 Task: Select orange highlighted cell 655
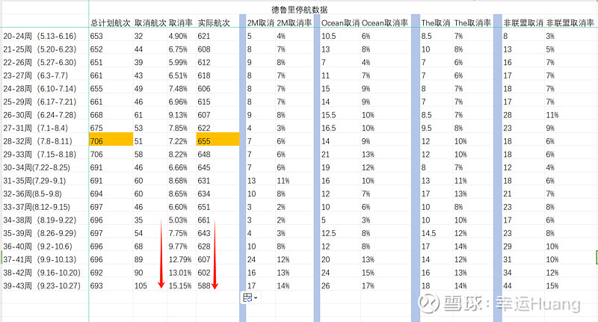218,140
